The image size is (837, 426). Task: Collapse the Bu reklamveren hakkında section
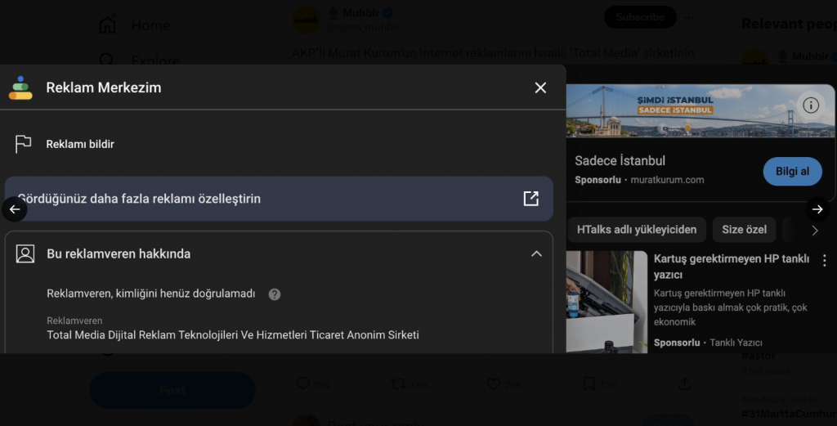pos(536,254)
